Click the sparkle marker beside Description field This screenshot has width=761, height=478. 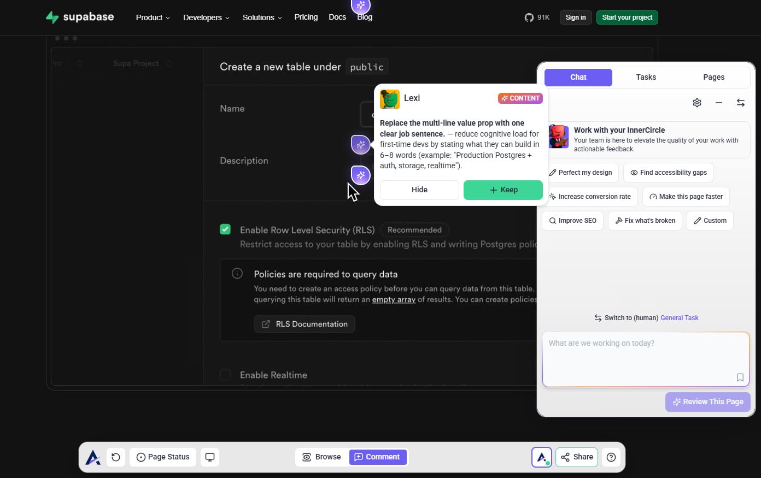pyautogui.click(x=360, y=175)
